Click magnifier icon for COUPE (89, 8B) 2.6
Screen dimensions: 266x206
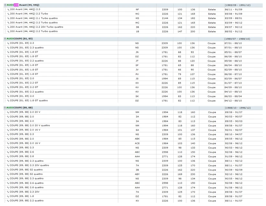8,152
